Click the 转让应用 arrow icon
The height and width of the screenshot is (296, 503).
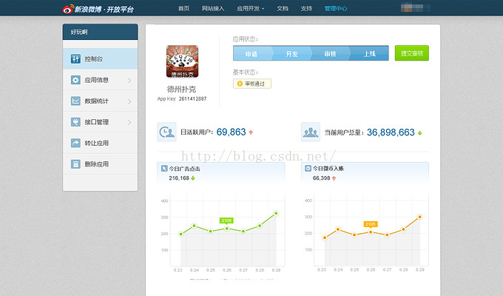pyautogui.click(x=75, y=143)
